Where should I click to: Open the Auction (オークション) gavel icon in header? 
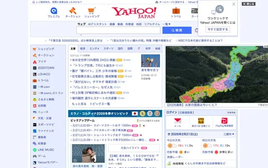click(73, 13)
